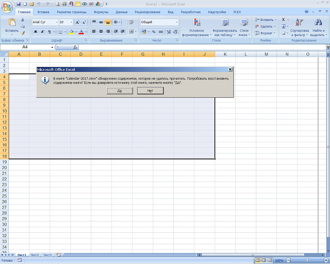The image size is (330, 264).
Task: Click the insert function fx icon
Action: point(75,47)
